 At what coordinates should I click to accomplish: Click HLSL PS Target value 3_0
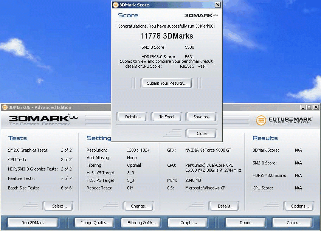click(130, 180)
